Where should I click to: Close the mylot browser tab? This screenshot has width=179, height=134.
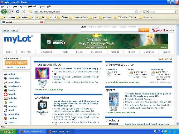click(42, 22)
